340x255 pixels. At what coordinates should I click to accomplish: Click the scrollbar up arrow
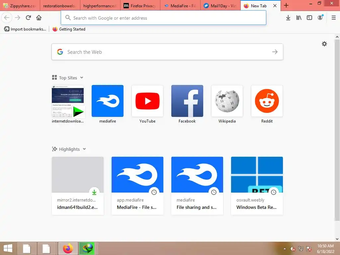tap(337, 37)
